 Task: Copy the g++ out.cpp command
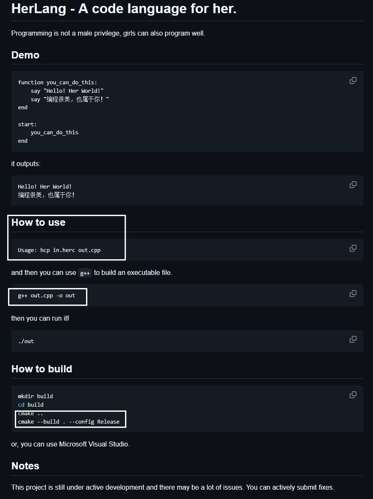click(353, 294)
